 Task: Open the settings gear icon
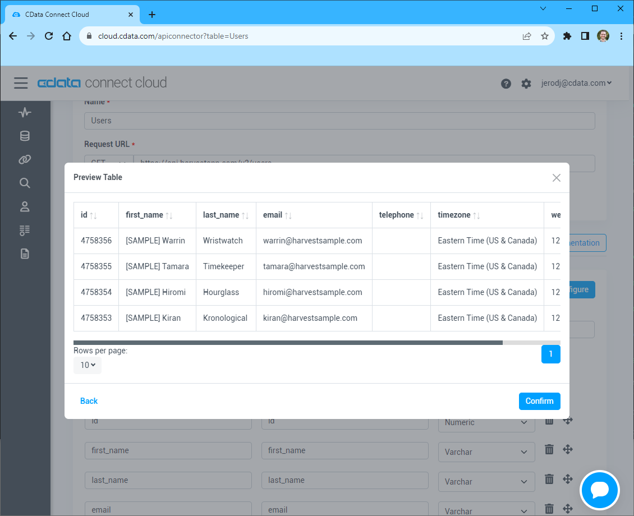pos(526,84)
